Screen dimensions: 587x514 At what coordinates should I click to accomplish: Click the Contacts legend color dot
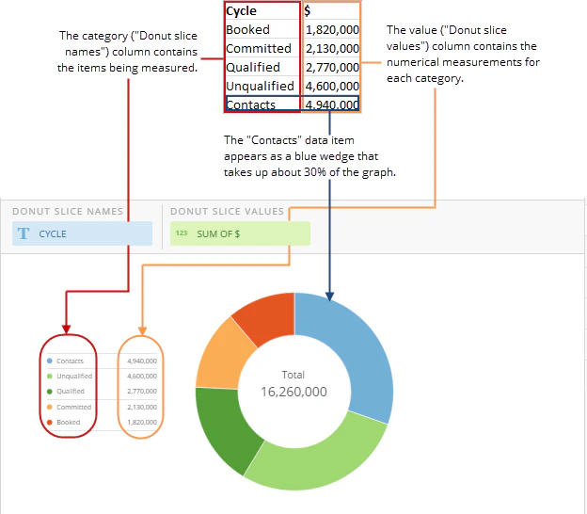click(x=50, y=361)
